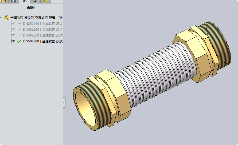Select the ConfigurationManager tab
This screenshot has width=238, height=145.
pos(24,1)
